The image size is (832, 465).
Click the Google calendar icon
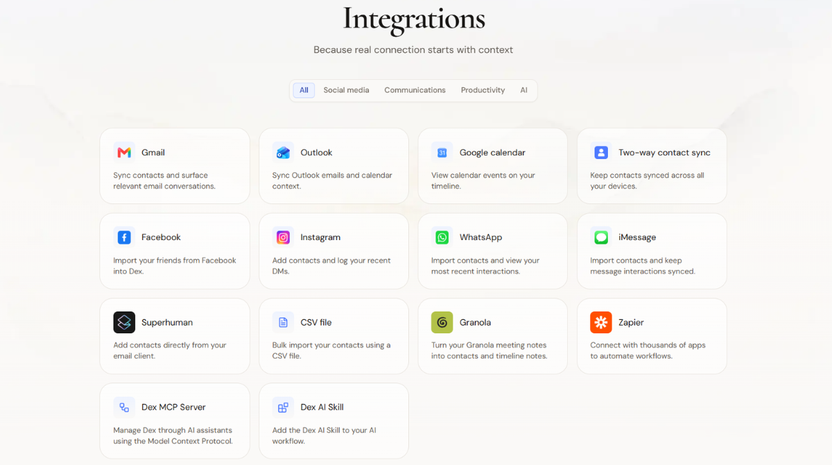[x=442, y=153]
